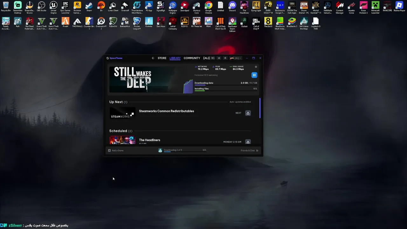Click The Headliners thumbnail in Scheduled
The image size is (407, 229).
pos(122,140)
